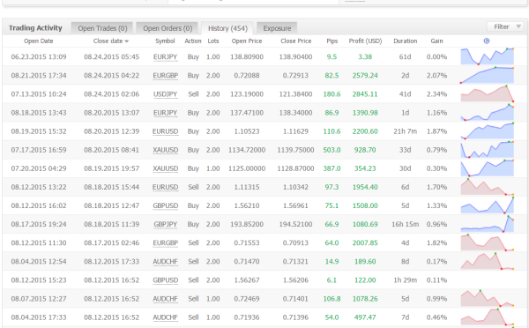Open AUDCHF link in 08.04.2015 17:33 trade
529x328 pixels.
click(x=165, y=317)
